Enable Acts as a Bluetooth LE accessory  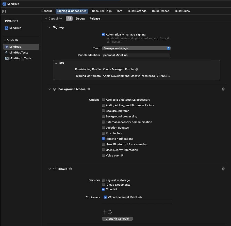103,100
